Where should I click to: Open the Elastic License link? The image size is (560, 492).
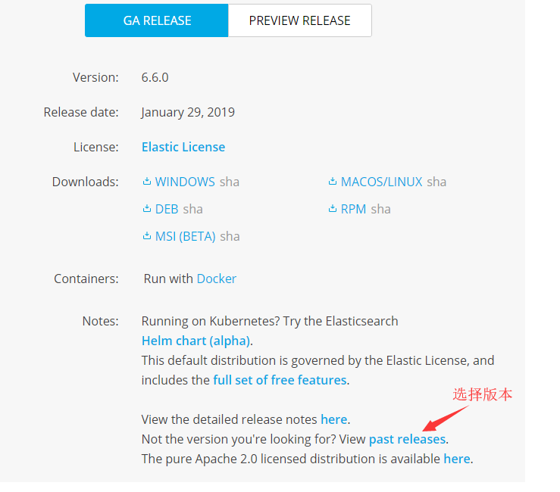tap(183, 147)
